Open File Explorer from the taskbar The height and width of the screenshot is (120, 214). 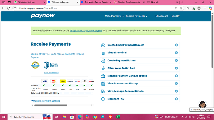64,117
